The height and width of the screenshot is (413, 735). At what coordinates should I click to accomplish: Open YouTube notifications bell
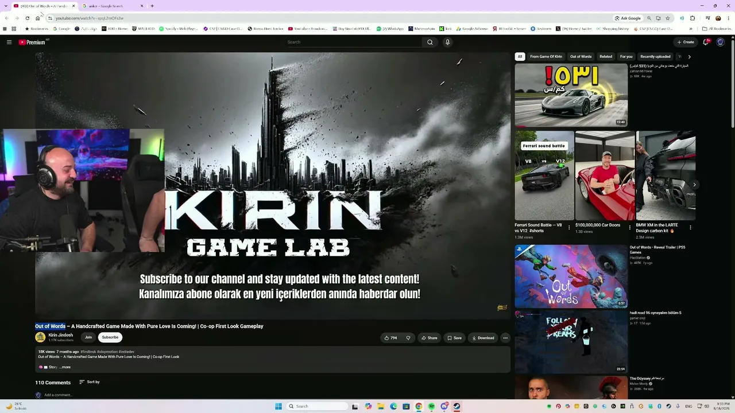point(706,42)
